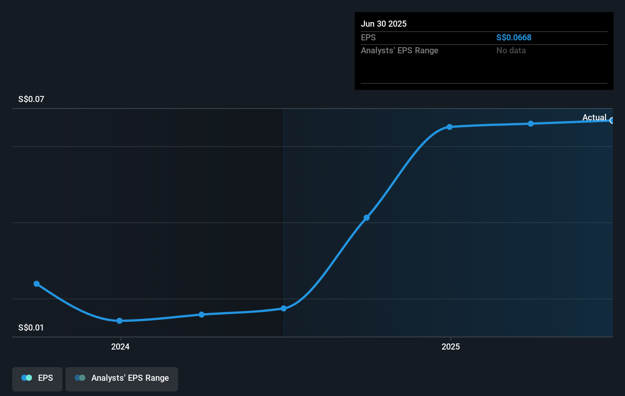This screenshot has height=396, width=625.
Task: Collapse the Analysts' EPS Range legend chip
Action: point(122,378)
